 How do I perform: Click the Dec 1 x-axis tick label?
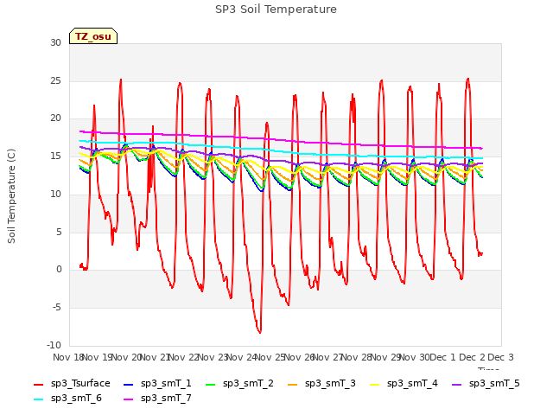tap(442, 357)
